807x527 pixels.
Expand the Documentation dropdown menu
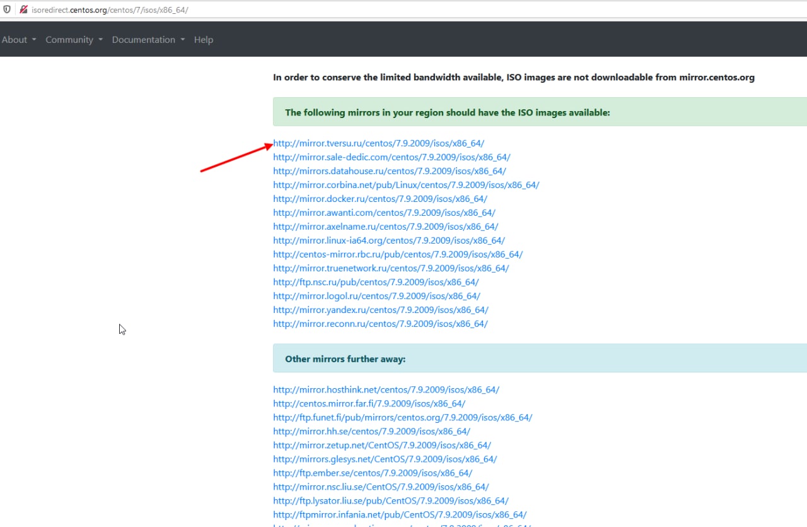click(x=148, y=40)
